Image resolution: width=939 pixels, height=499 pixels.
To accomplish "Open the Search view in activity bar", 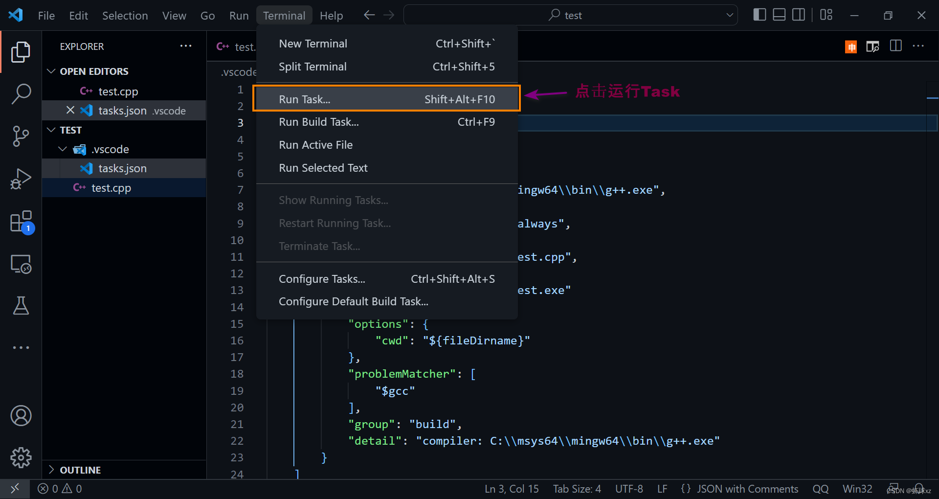I will [21, 93].
